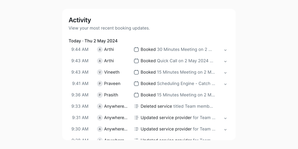Click the 'Today · Thu 2 May 2024' date header
The image size is (298, 149).
pyautogui.click(x=93, y=41)
